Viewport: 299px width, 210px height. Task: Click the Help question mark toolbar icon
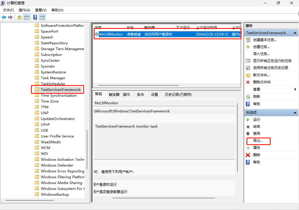click(x=35, y=17)
